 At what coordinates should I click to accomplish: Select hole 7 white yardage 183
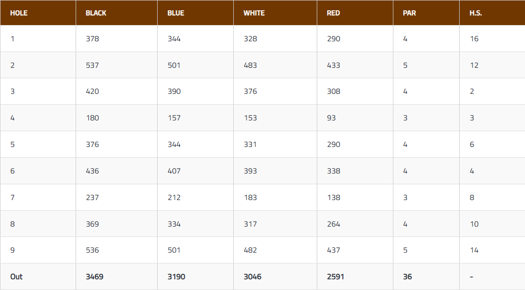pos(250,198)
